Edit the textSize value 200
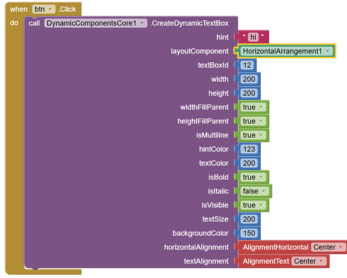 pos(249,219)
